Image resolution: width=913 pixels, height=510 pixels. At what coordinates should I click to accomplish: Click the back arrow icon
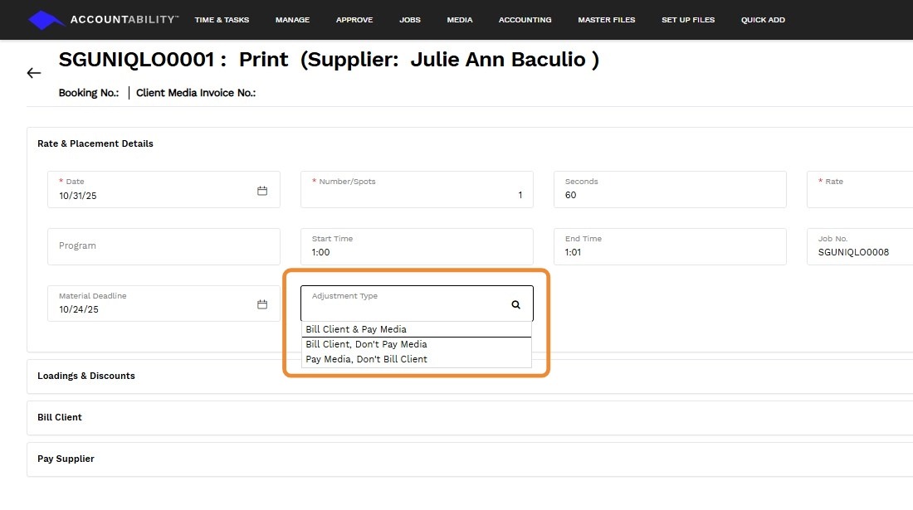(34, 73)
